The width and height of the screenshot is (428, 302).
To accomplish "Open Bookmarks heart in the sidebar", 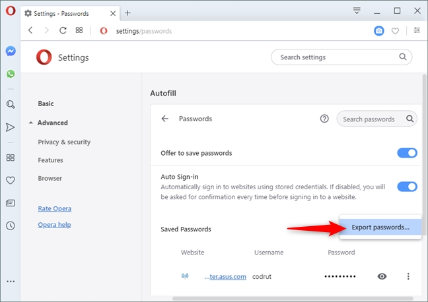I will tap(11, 180).
